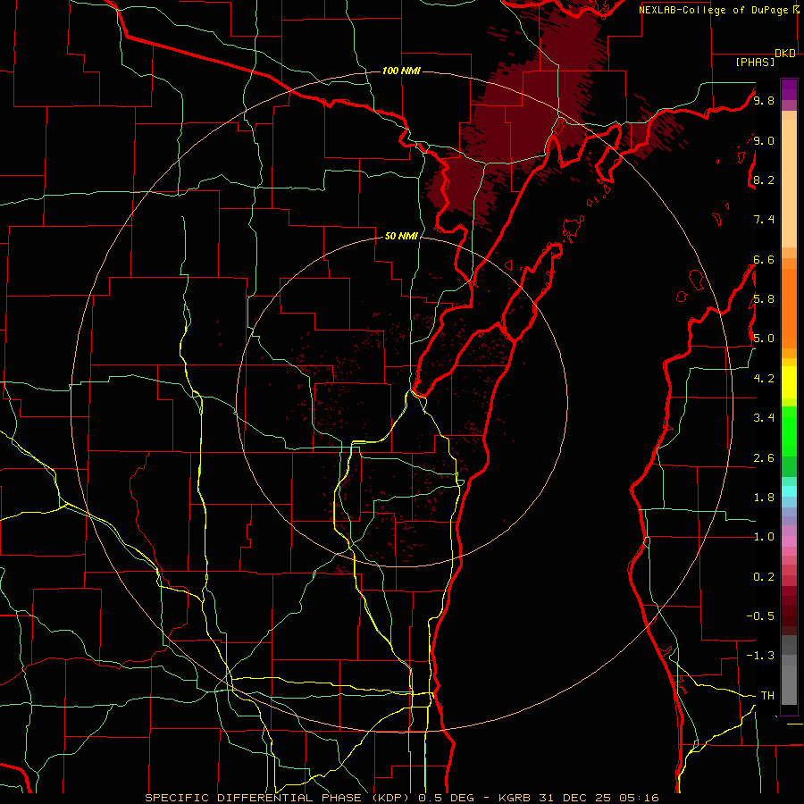Click the 9.8 value on the color scale
The image size is (804, 804).
pyautogui.click(x=764, y=100)
